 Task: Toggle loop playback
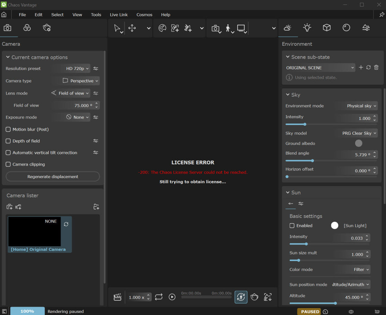point(159,297)
